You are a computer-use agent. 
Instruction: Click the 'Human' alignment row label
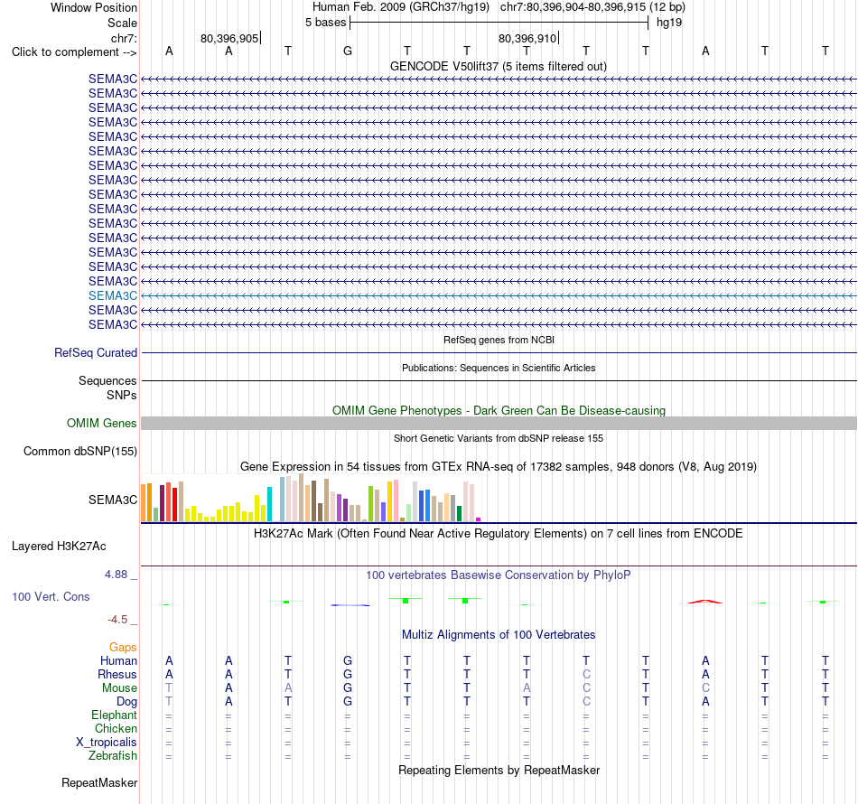118,660
